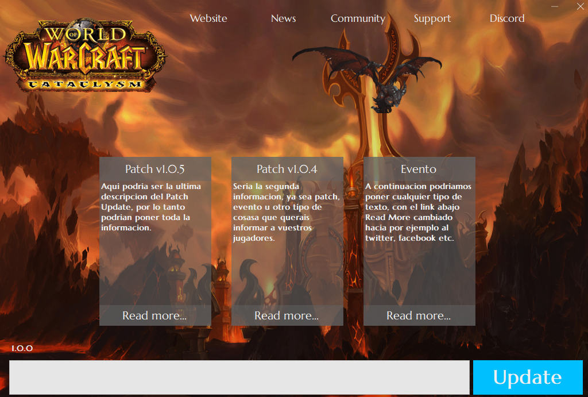Viewport: 588px width, 397px height.
Task: Click the World of Warcraft Cataclysm logo
Action: point(85,56)
